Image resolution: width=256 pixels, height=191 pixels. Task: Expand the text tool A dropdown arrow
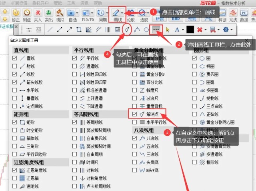click(182, 29)
